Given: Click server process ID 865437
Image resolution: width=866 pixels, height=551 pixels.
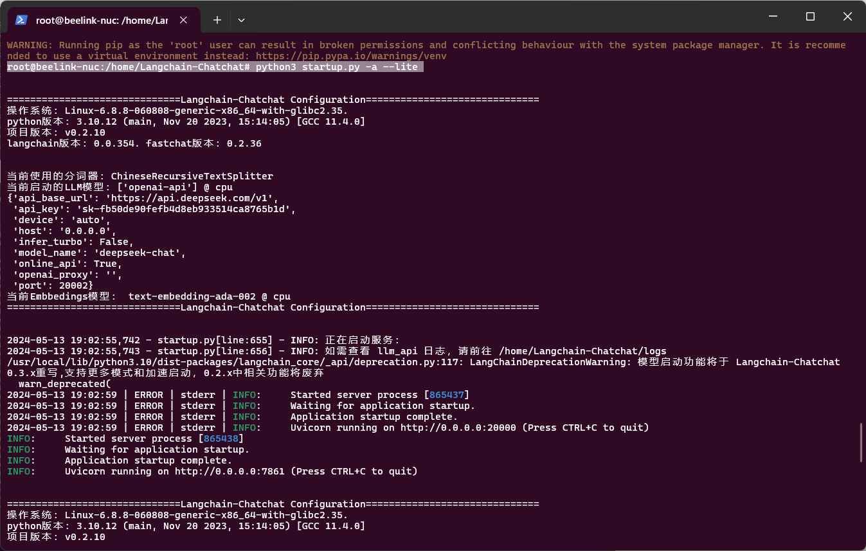Looking at the screenshot, I should [447, 395].
